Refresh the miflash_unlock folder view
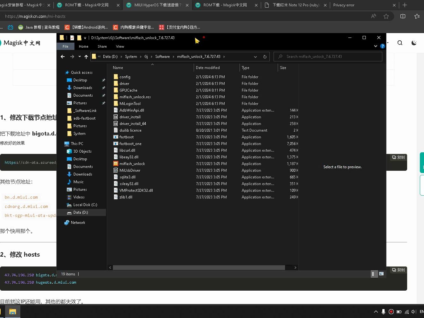Viewport: 424px width, 318px height. [x=265, y=57]
